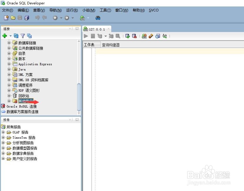Image resolution: width=244 pixels, height=191 pixels.
Task: Expand the 回收站 node
Action: pos(9,95)
